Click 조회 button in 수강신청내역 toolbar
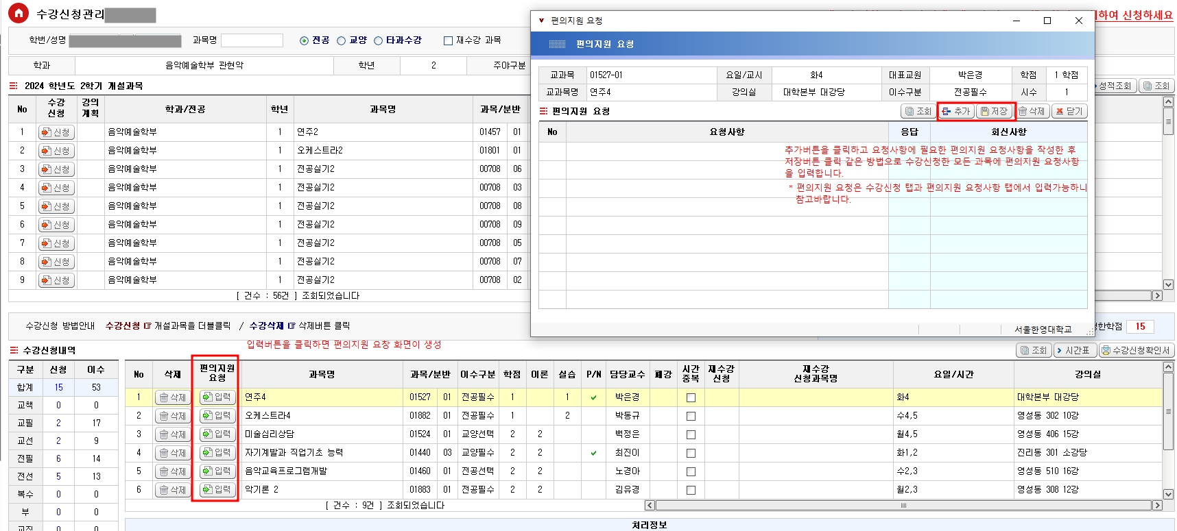 pyautogui.click(x=1034, y=350)
